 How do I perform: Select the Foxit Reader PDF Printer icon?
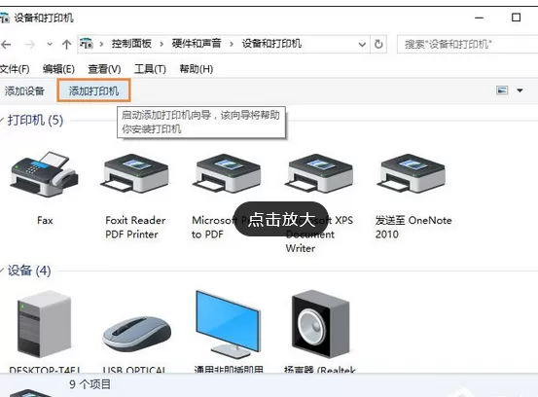point(135,173)
